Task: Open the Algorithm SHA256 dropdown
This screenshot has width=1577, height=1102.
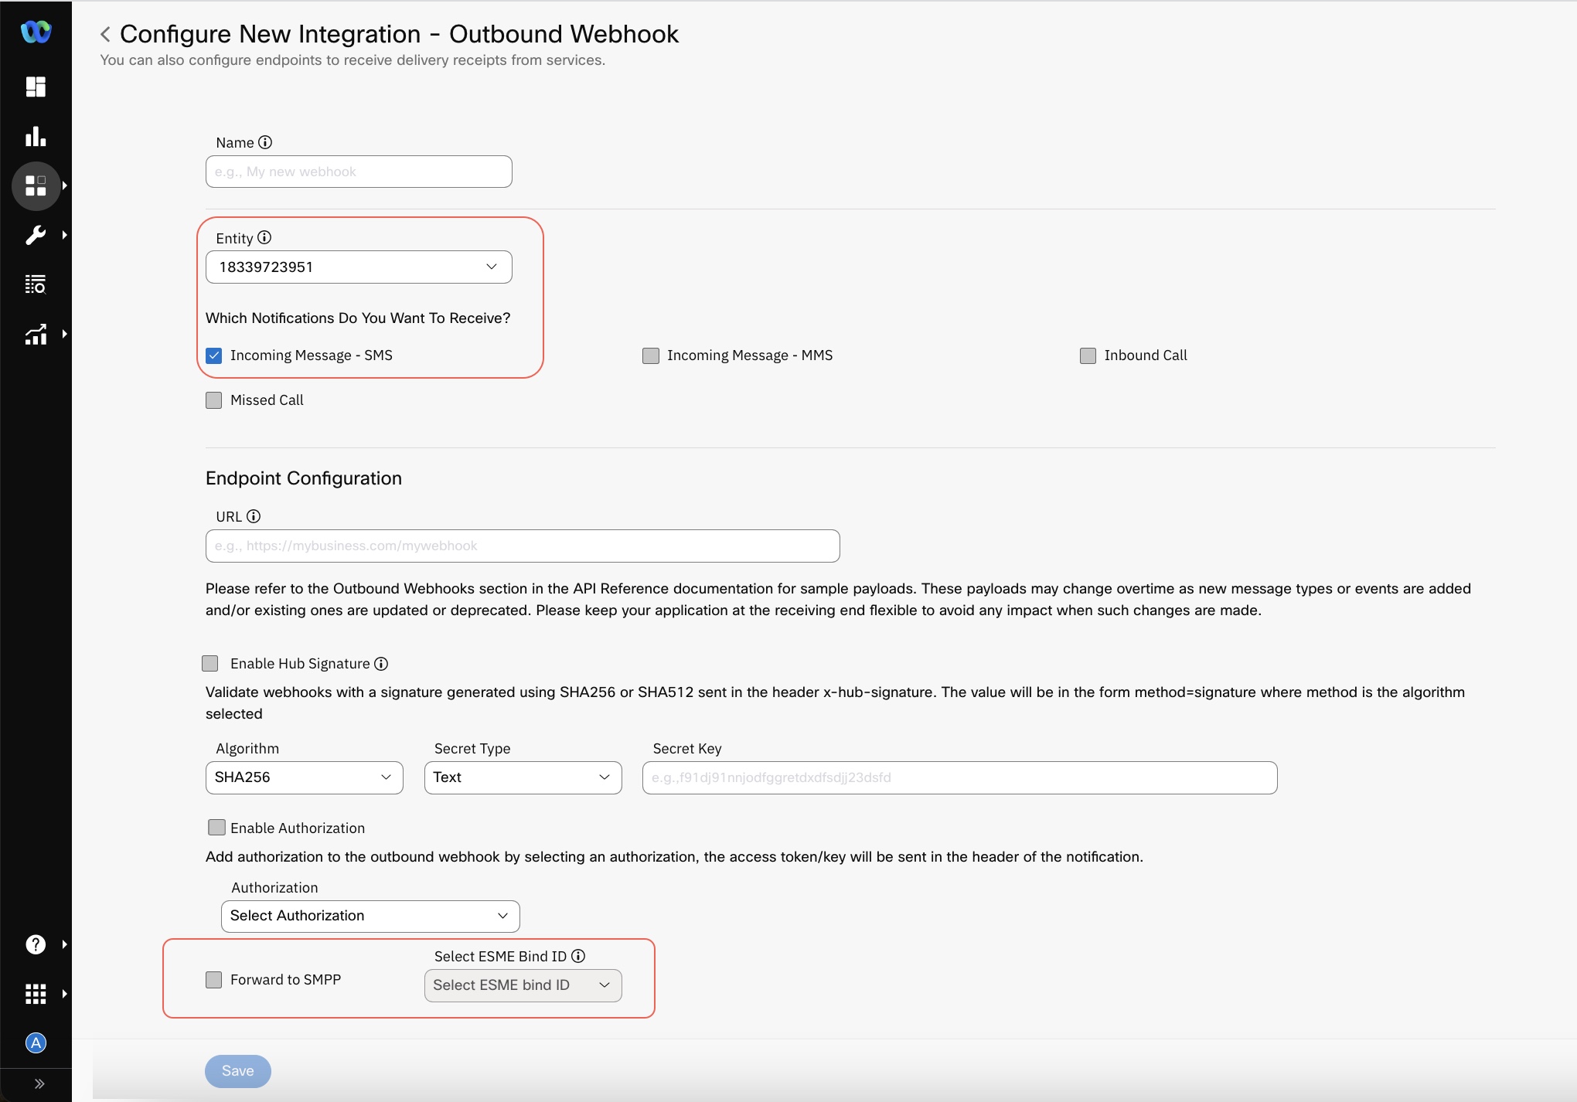Action: (304, 777)
